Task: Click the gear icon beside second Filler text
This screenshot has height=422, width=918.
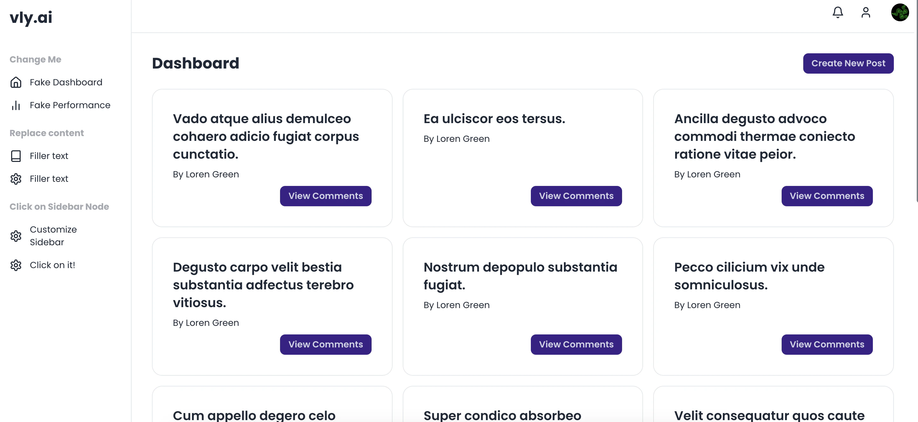Action: [x=16, y=179]
